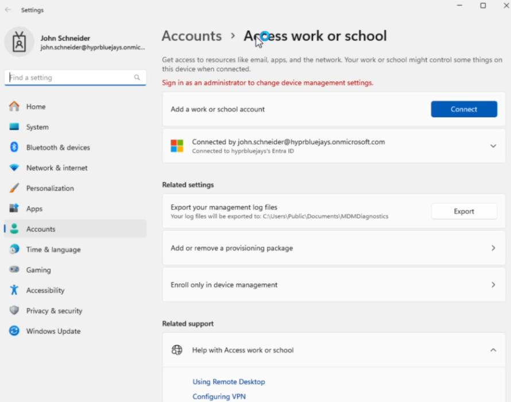
Task: Click the Privacy & security shield icon
Action: pos(14,311)
